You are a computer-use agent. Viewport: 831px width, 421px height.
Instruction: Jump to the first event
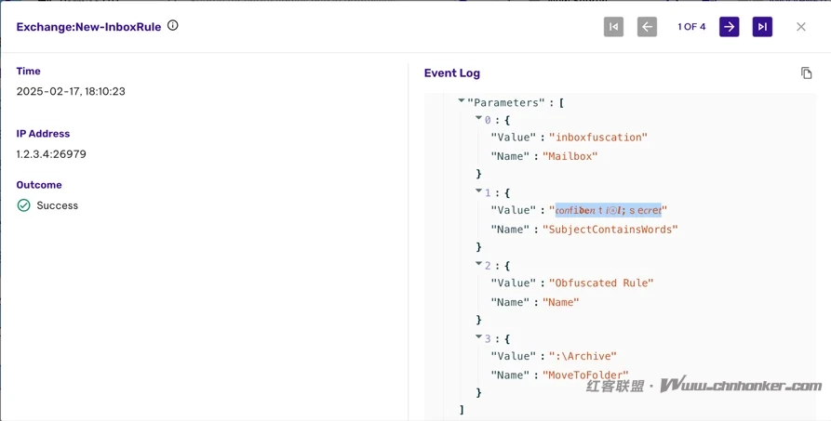(613, 27)
